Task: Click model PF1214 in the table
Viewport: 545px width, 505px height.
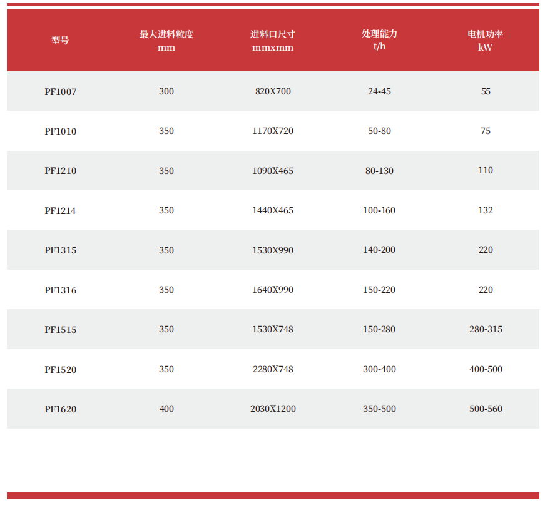Action: point(60,211)
